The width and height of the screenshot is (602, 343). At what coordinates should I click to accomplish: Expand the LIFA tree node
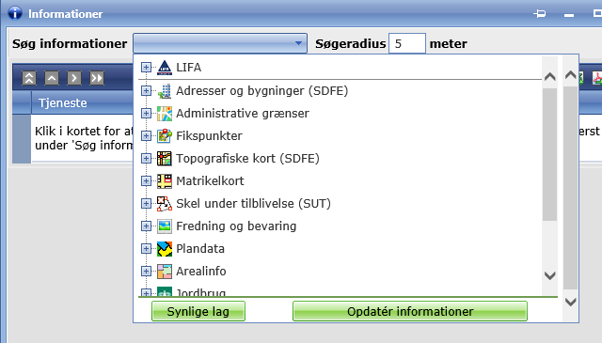pyautogui.click(x=146, y=68)
